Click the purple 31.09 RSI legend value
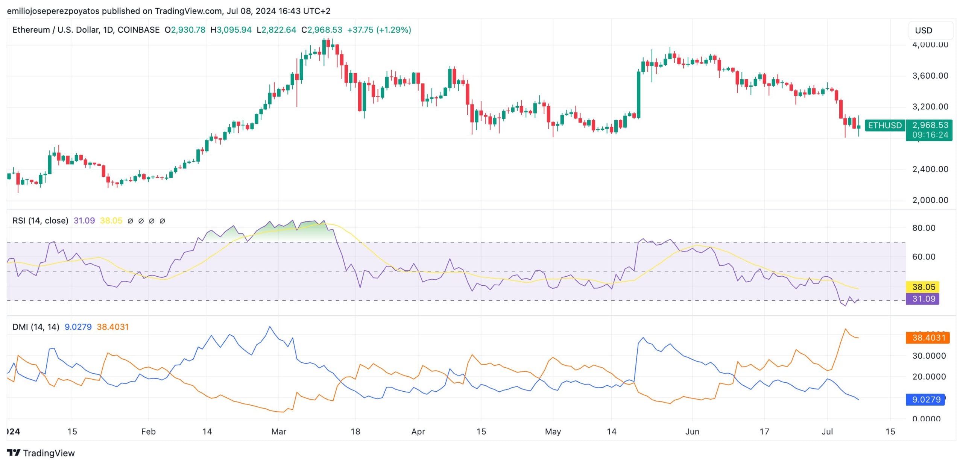 pos(84,221)
